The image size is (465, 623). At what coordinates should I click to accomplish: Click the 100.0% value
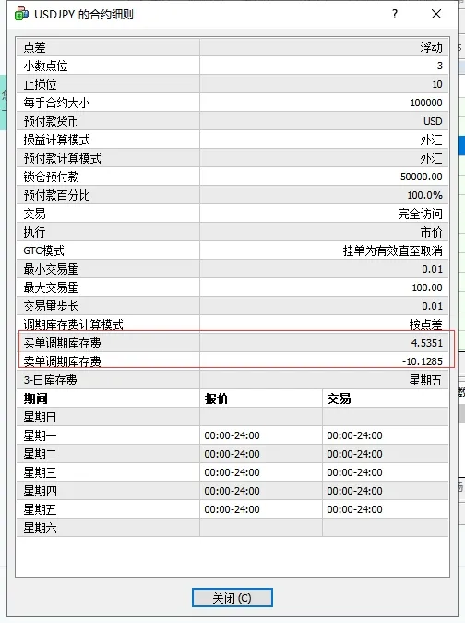pyautogui.click(x=425, y=195)
